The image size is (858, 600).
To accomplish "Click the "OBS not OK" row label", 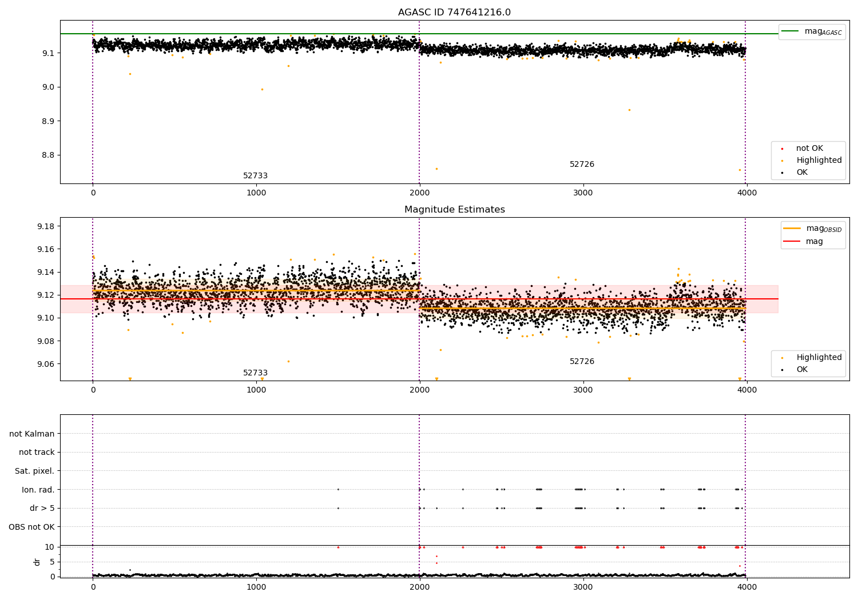I will coord(31,527).
